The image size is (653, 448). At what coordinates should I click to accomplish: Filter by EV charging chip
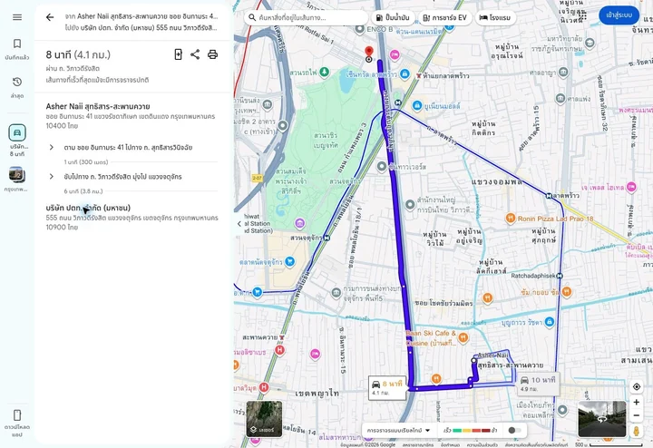(x=444, y=17)
